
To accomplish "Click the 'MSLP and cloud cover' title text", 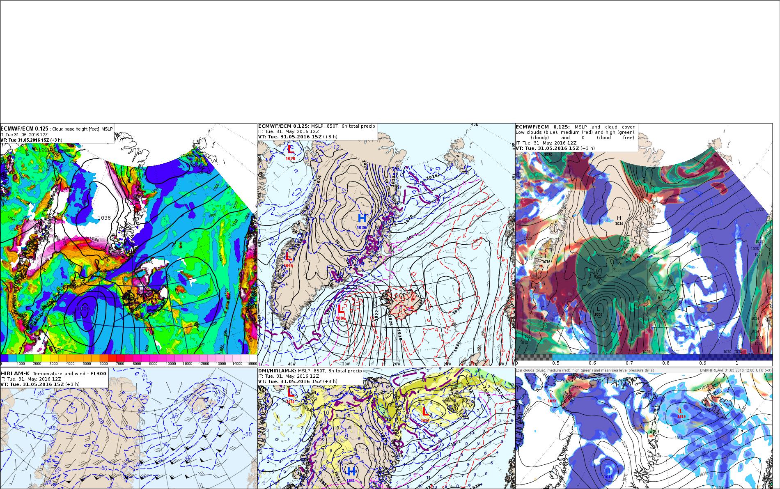I will [605, 127].
